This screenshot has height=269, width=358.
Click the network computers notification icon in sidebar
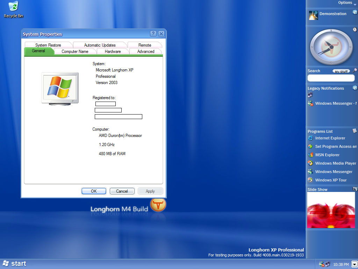pyautogui.click(x=310, y=95)
